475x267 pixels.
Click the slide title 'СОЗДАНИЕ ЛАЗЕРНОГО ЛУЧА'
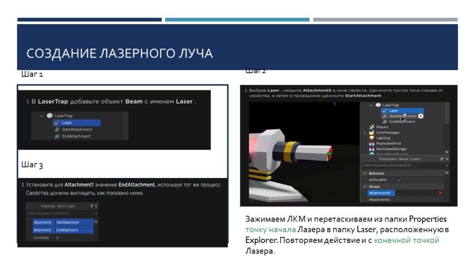coord(119,54)
